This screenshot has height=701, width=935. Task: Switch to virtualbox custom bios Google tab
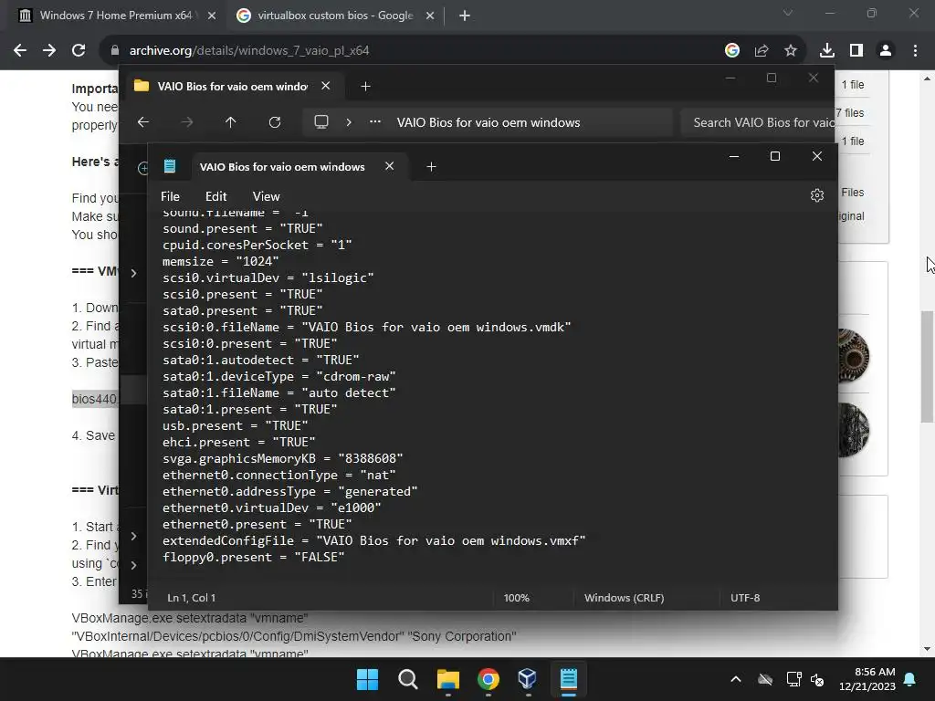point(335,16)
